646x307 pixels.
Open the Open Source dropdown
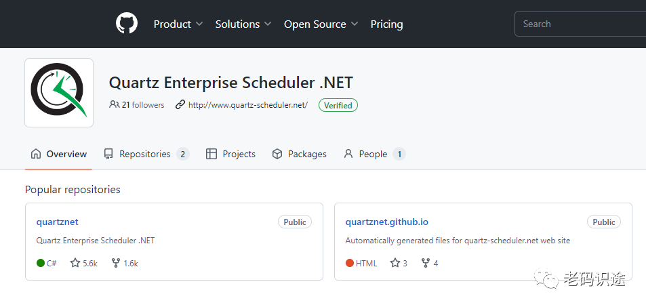321,24
